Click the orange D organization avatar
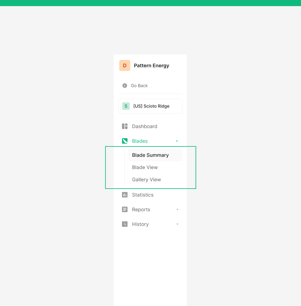Screen dimensions: 301x306 [x=125, y=65]
